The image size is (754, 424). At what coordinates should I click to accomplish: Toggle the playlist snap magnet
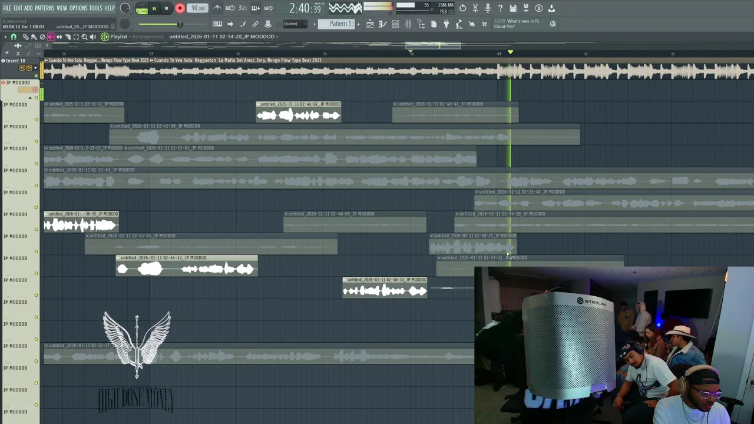click(x=14, y=37)
